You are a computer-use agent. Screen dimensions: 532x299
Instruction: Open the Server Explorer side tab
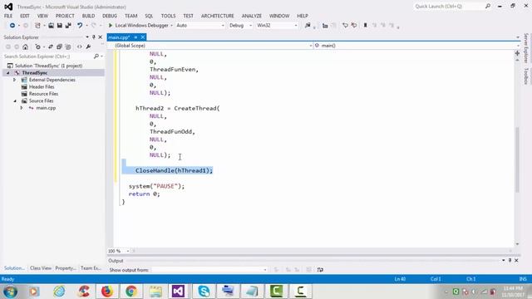point(526,48)
